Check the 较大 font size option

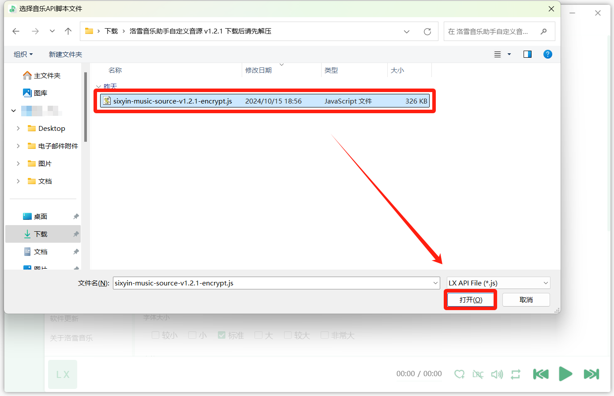tap(288, 335)
